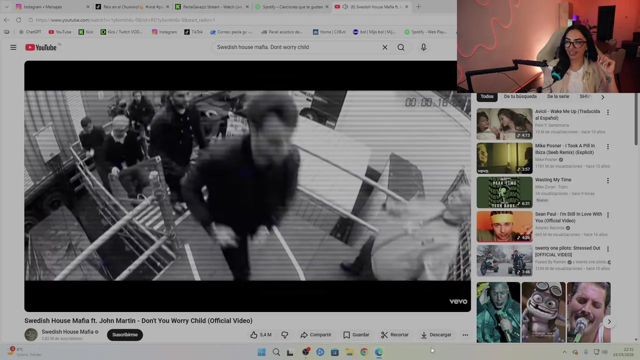This screenshot has height=360, width=640.
Task: Open the Home CJIB.nl bookmark
Action: [x=329, y=32]
